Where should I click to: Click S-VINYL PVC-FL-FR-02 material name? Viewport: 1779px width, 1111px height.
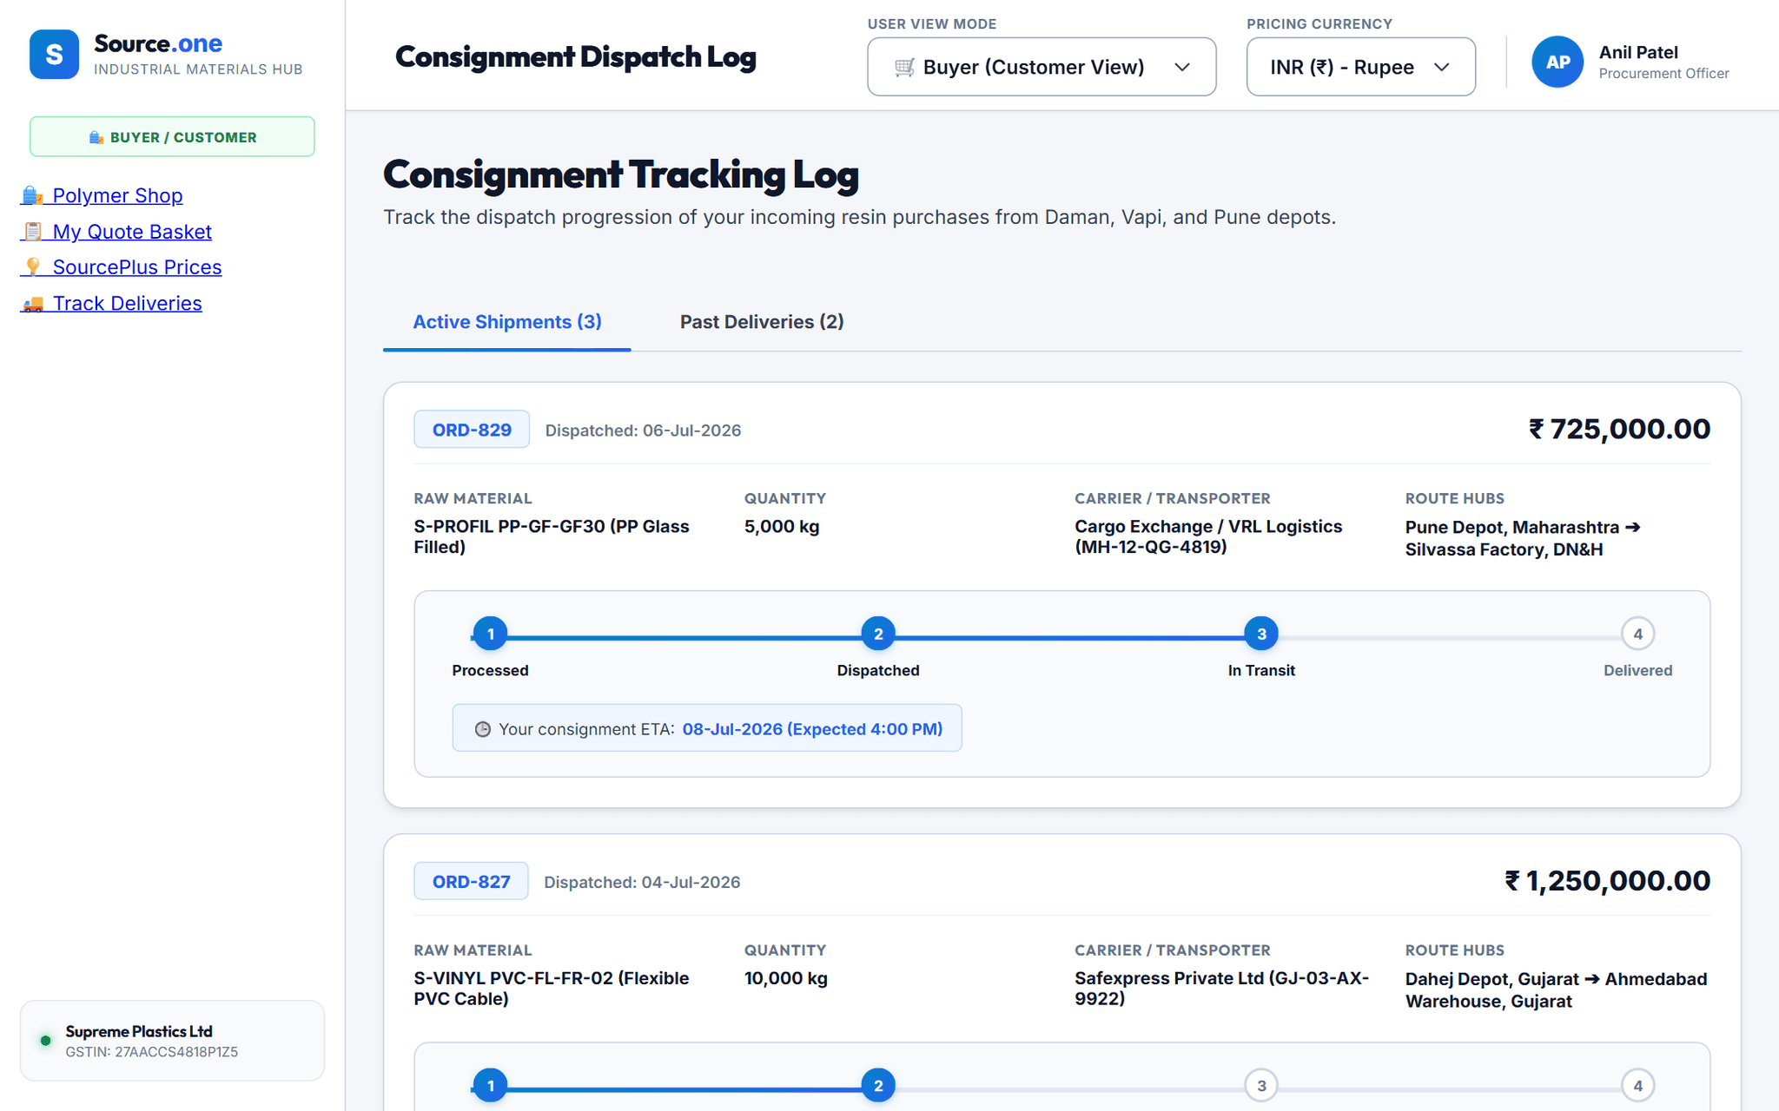click(552, 988)
